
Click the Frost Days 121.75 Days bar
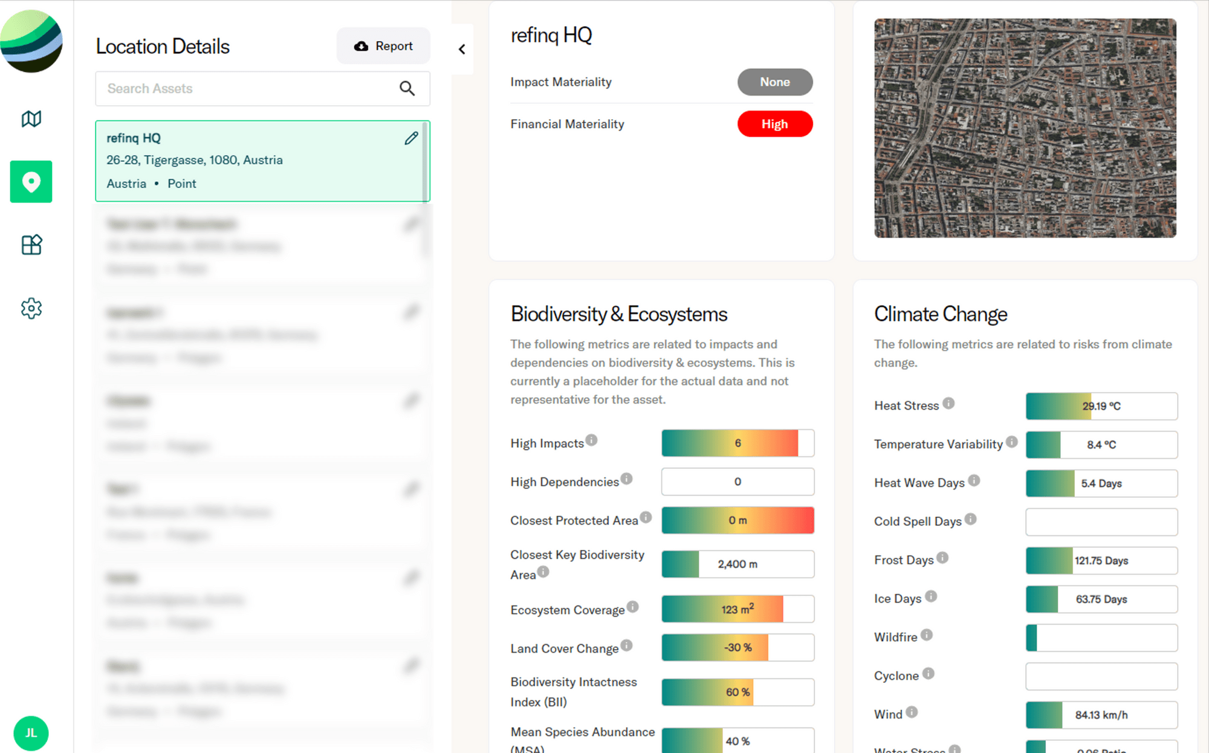pyautogui.click(x=1101, y=561)
